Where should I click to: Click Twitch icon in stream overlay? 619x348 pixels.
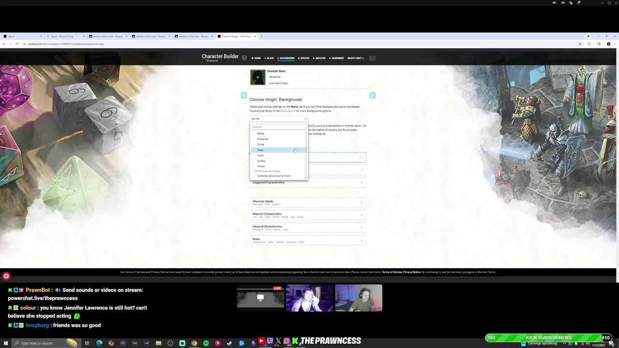click(270, 341)
